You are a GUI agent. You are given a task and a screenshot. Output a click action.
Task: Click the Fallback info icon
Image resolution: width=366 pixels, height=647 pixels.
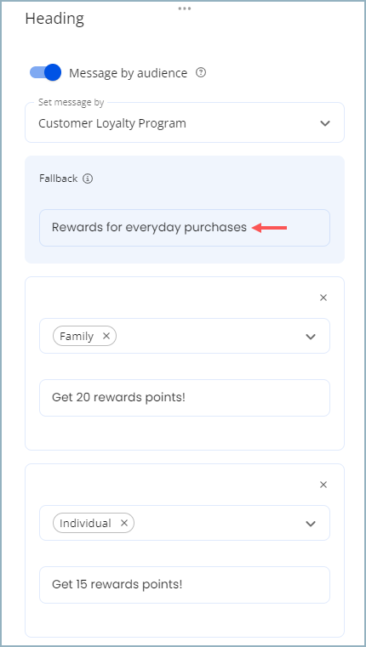click(88, 179)
